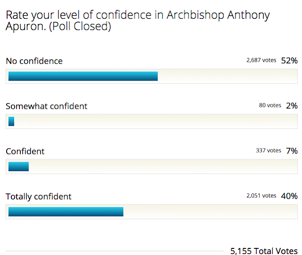The image size is (302, 255).
Task: Select the "Confident" option label
Action: tap(25, 151)
